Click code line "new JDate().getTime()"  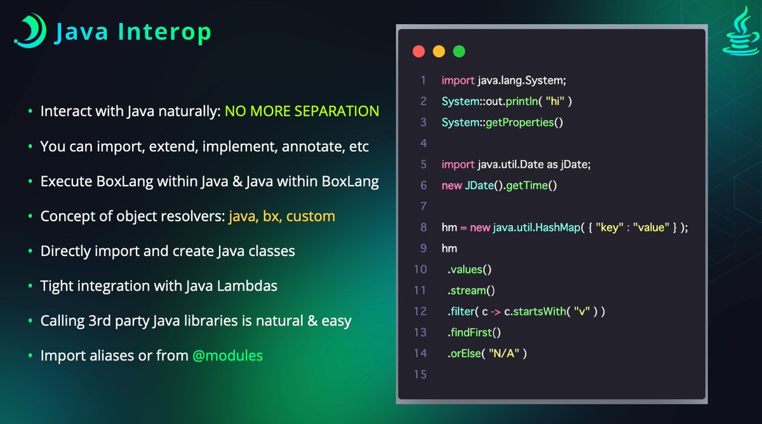[498, 185]
